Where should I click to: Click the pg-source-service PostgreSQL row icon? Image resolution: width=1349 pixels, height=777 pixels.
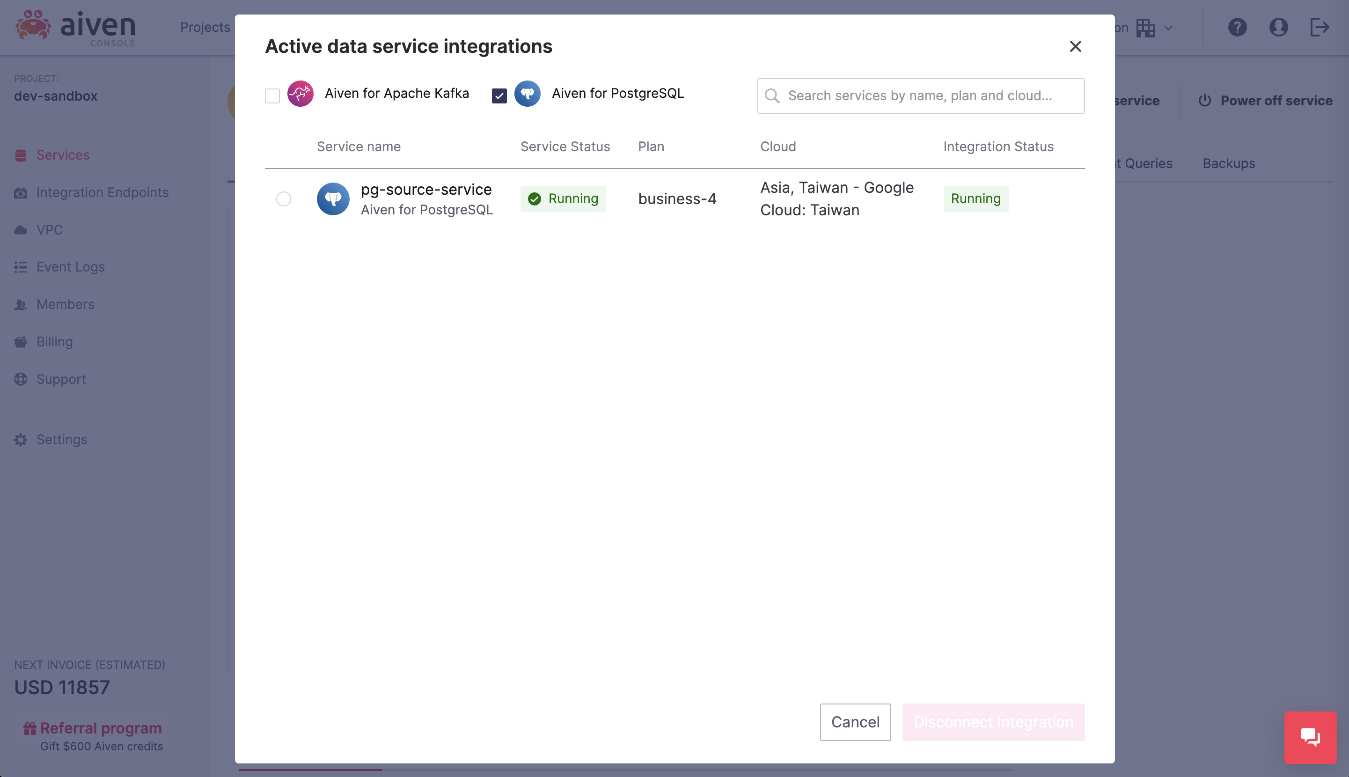[x=333, y=199]
